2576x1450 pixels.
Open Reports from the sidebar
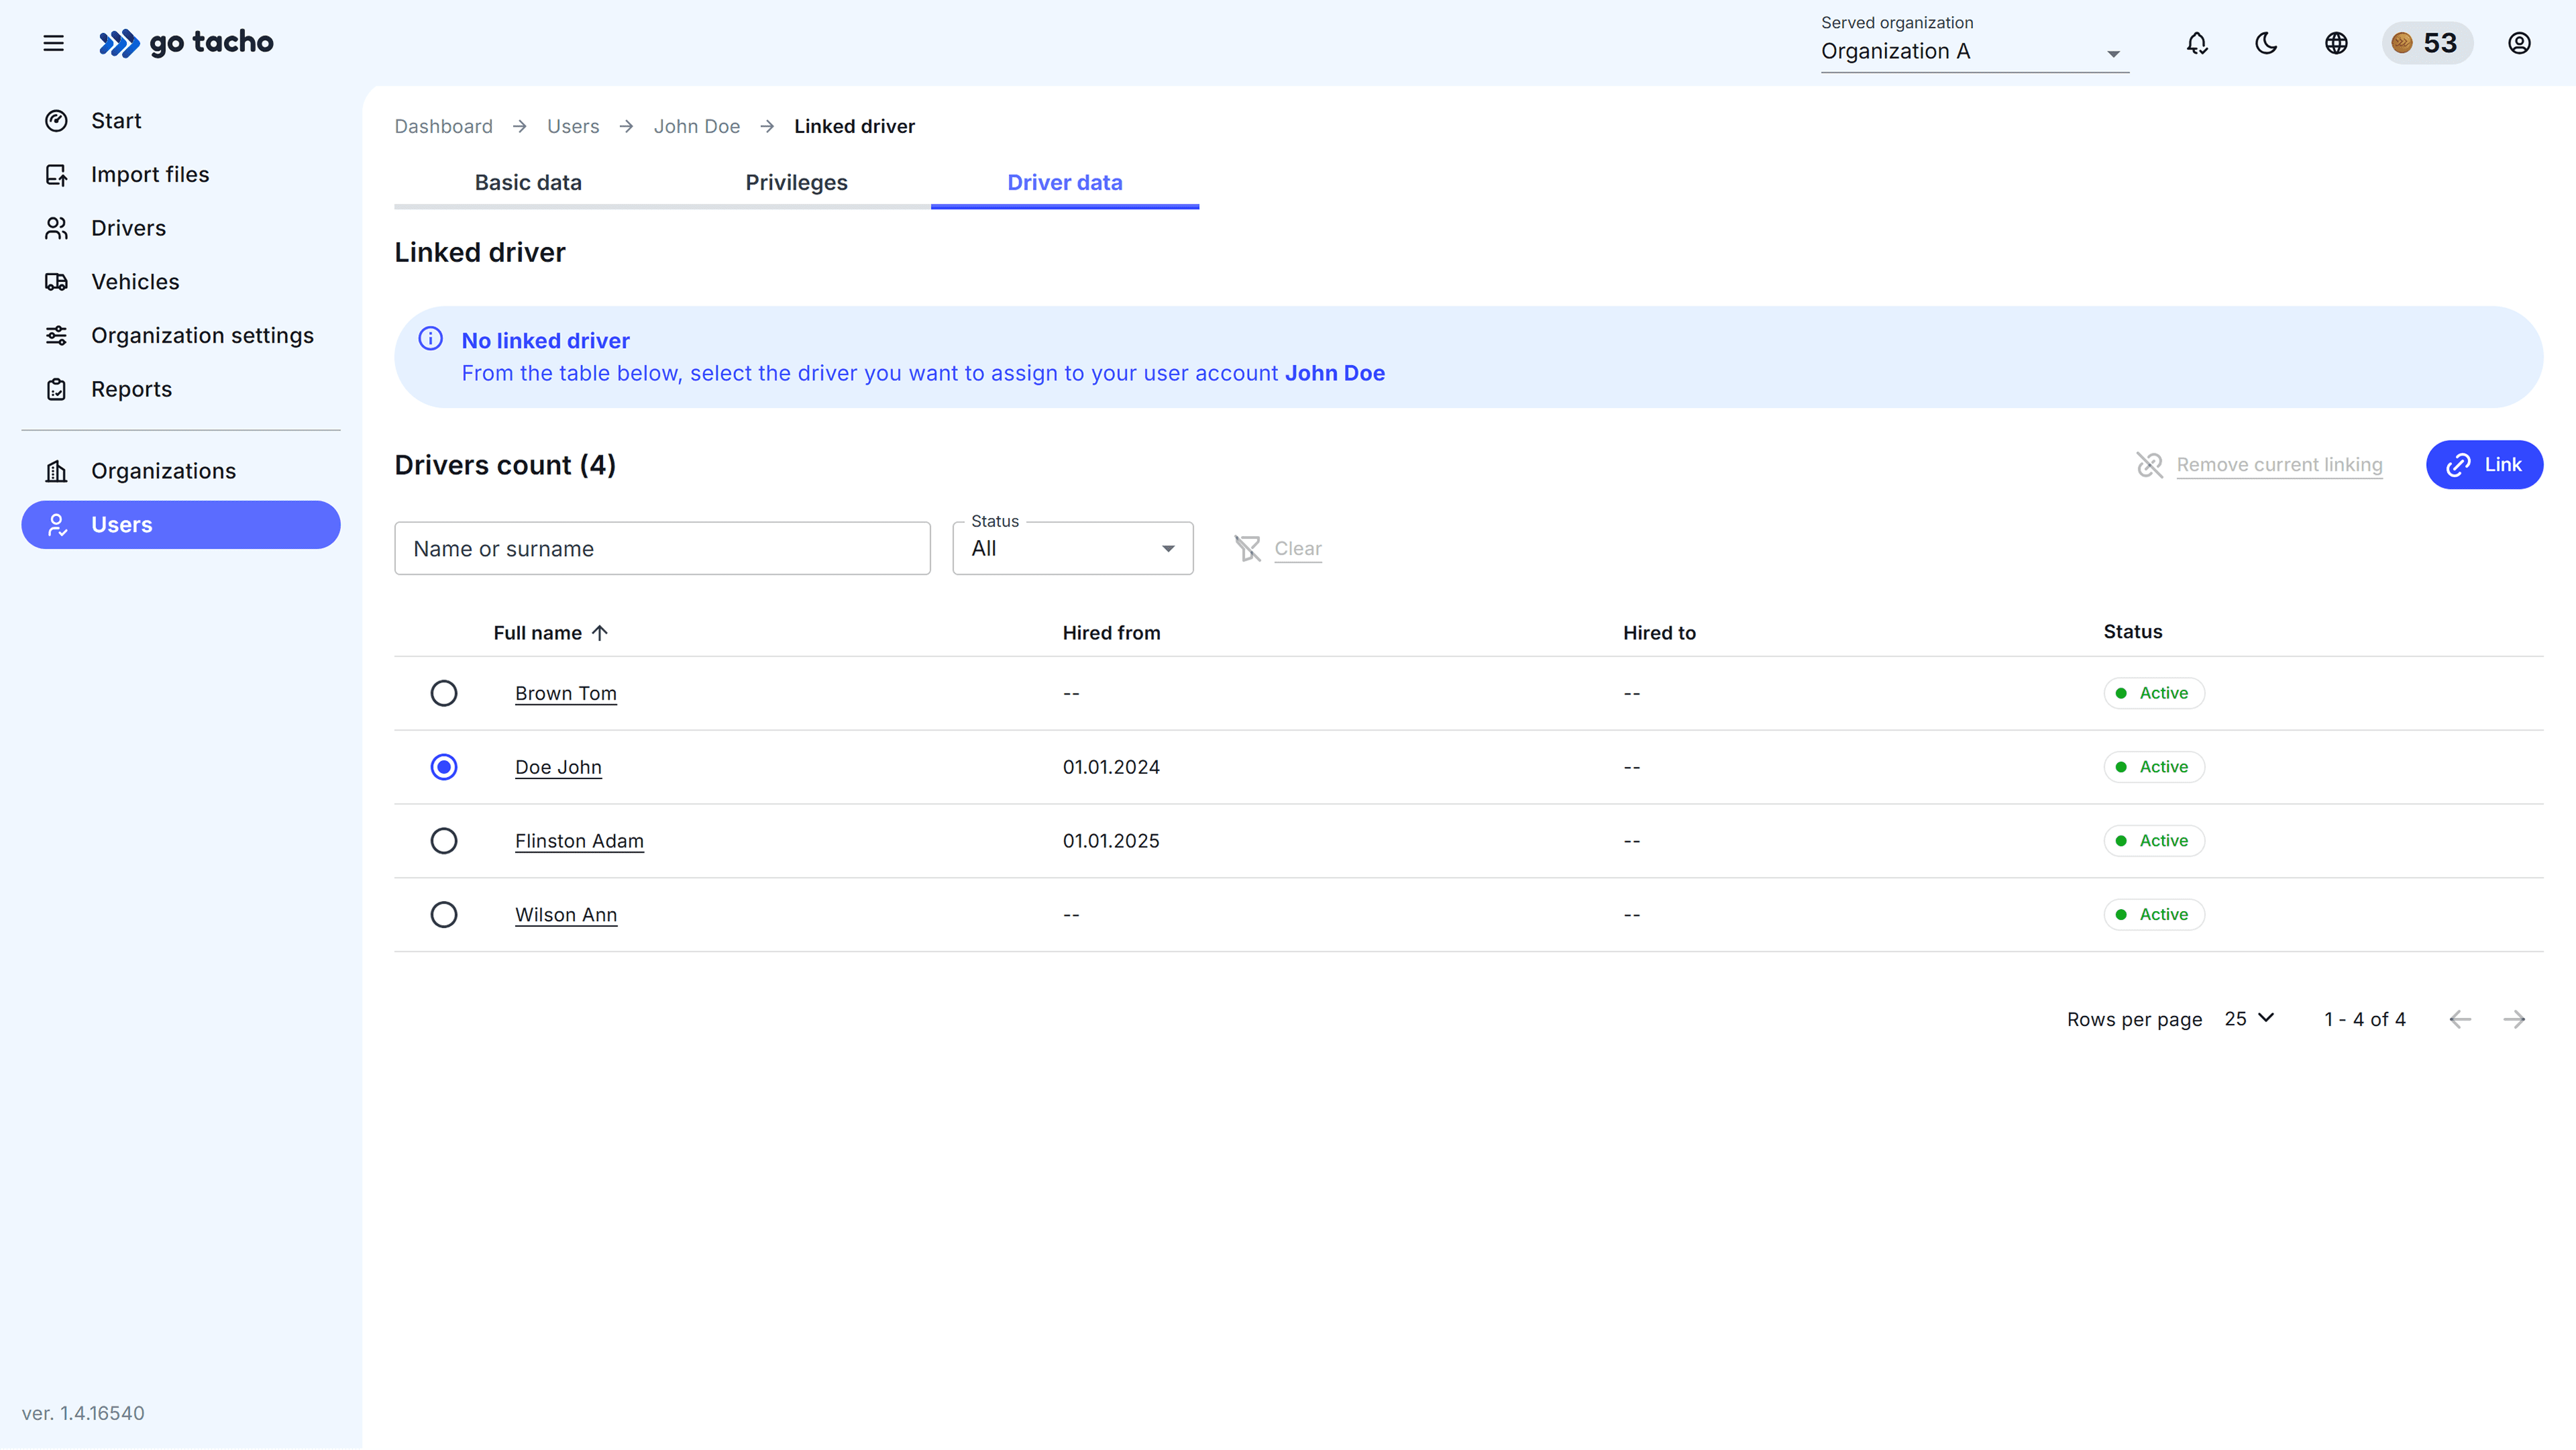coord(131,388)
